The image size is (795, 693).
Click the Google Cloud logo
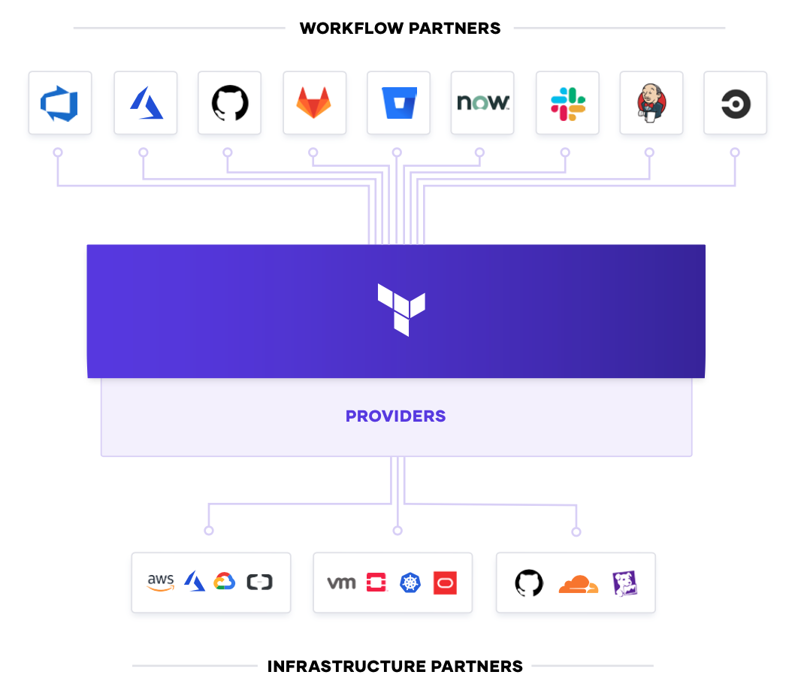pos(224,582)
